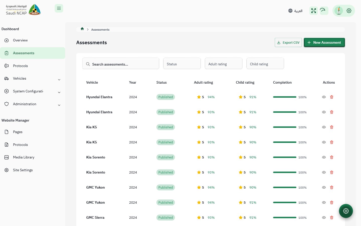Delete the GMC Sierra assessment
Image resolution: width=361 pixels, height=226 pixels.
click(x=332, y=217)
